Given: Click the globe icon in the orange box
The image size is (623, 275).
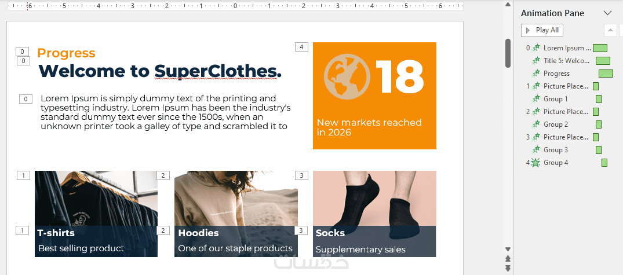Looking at the screenshot, I should click(x=347, y=76).
